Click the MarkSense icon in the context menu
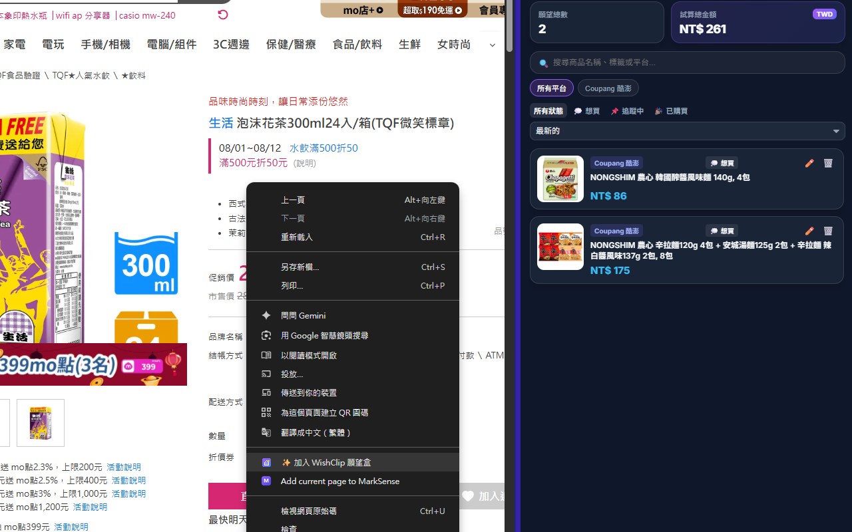The height and width of the screenshot is (532, 852). [x=266, y=481]
